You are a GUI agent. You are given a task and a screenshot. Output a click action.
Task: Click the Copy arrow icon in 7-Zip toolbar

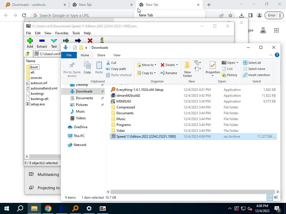66,40
